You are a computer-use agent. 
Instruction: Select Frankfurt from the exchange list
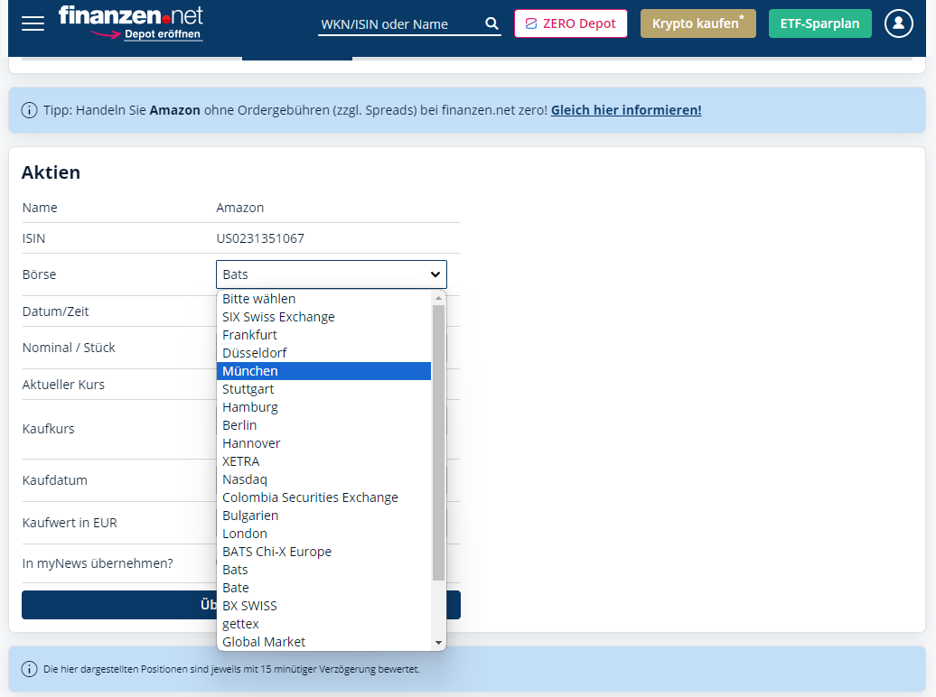323,335
